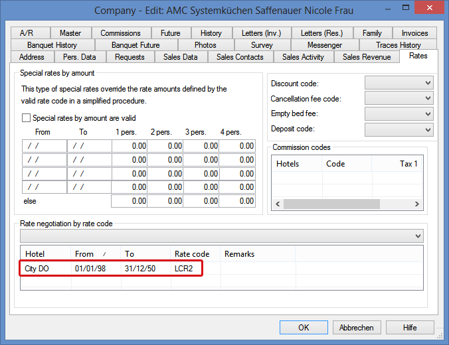Close the Company Edit dialog
This screenshot has height=345, width=449.
pyautogui.click(x=430, y=8)
